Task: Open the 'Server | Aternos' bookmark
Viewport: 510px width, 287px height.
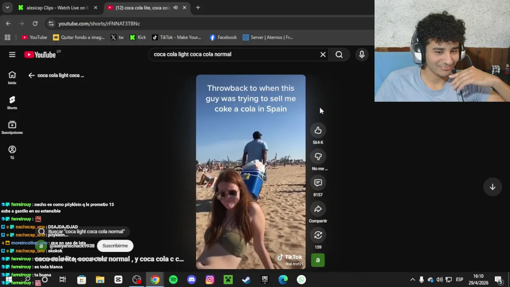Action: [268, 37]
